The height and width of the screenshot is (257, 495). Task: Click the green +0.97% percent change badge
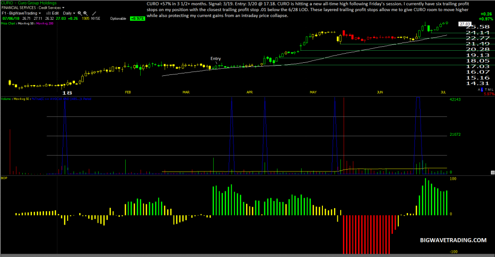pyautogui.click(x=137, y=19)
